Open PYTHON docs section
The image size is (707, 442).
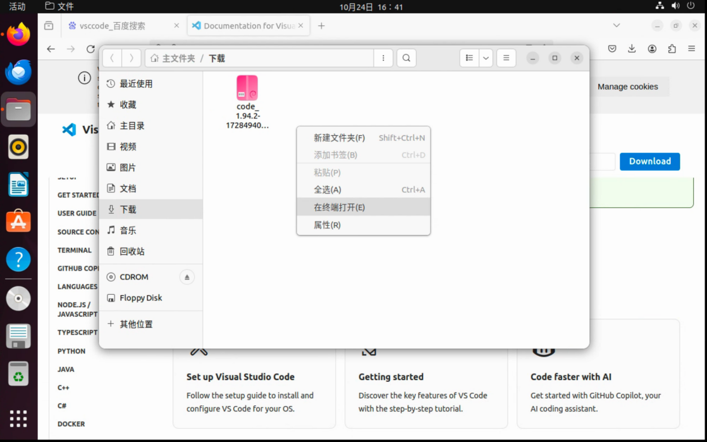point(71,351)
